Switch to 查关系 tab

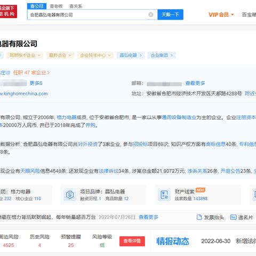pos(76,6)
